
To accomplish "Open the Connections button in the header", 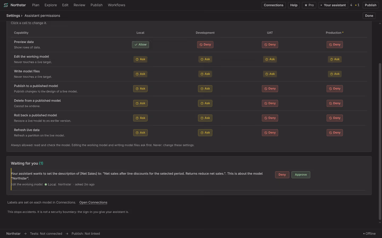I will point(274,5).
